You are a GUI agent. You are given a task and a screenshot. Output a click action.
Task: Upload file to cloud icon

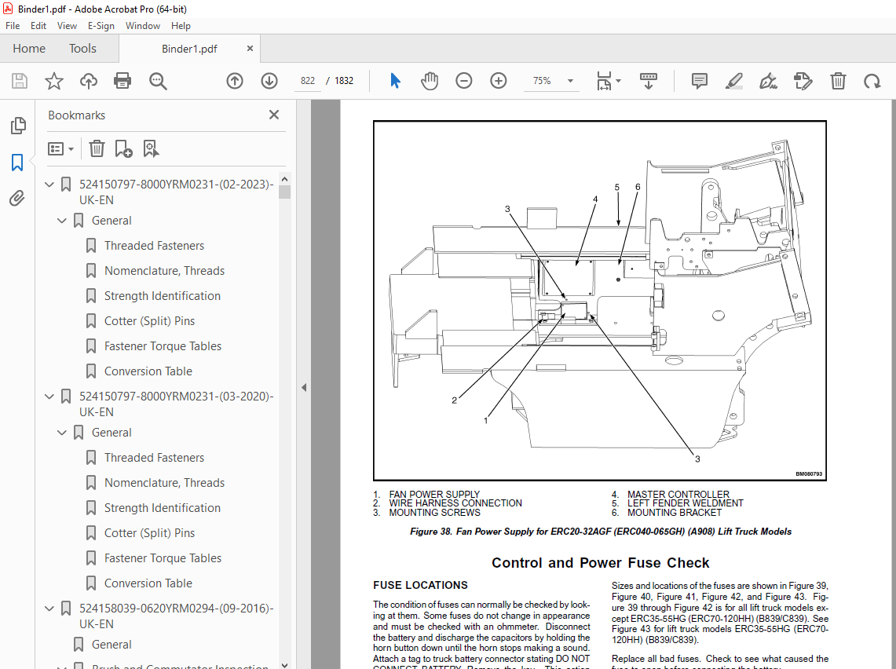pos(89,81)
